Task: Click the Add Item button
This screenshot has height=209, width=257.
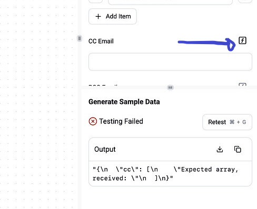Action: pyautogui.click(x=113, y=16)
